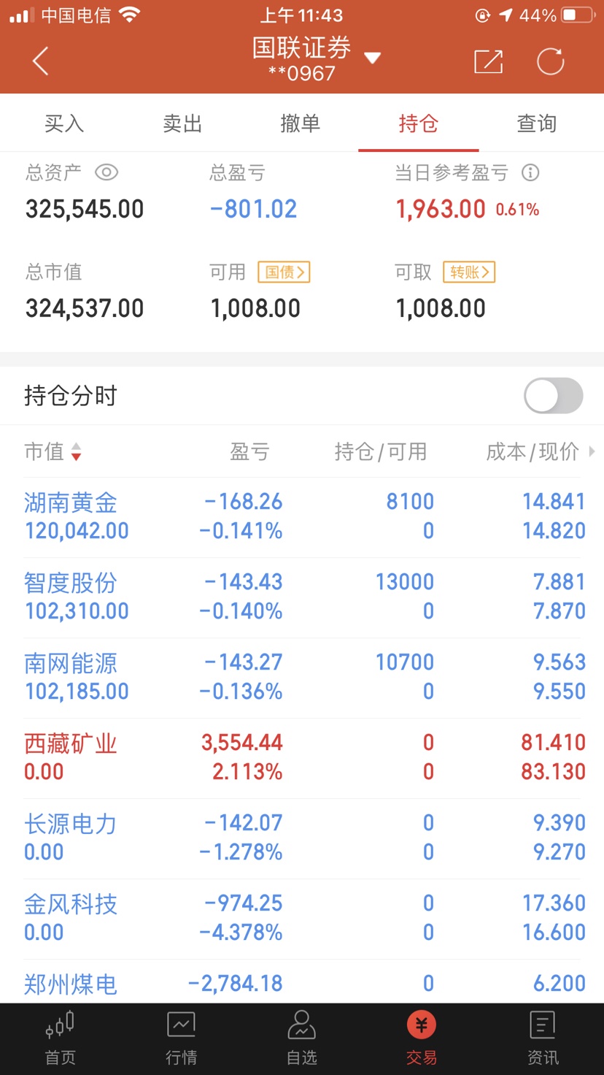Viewport: 604px width, 1075px height.
Task: Switch to the 买入 tab
Action: pos(64,123)
